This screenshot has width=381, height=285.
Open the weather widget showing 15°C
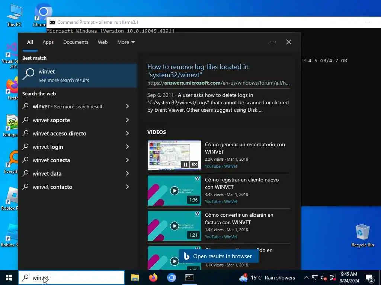pos(267,278)
